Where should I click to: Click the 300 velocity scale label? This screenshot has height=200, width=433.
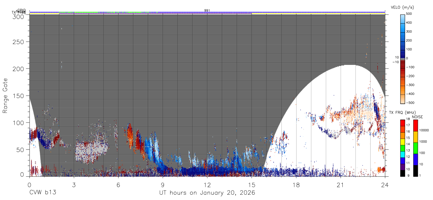click(x=409, y=31)
